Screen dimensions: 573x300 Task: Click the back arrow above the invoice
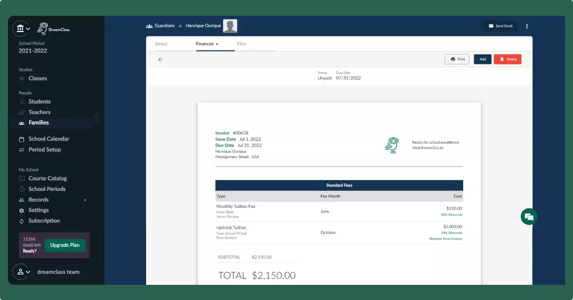[161, 59]
